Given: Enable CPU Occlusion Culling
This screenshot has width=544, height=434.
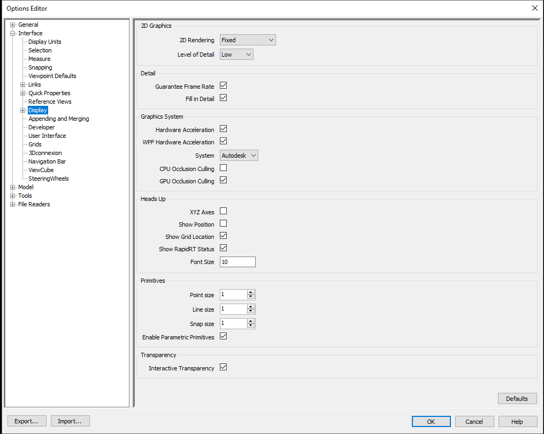Looking at the screenshot, I should click(223, 167).
